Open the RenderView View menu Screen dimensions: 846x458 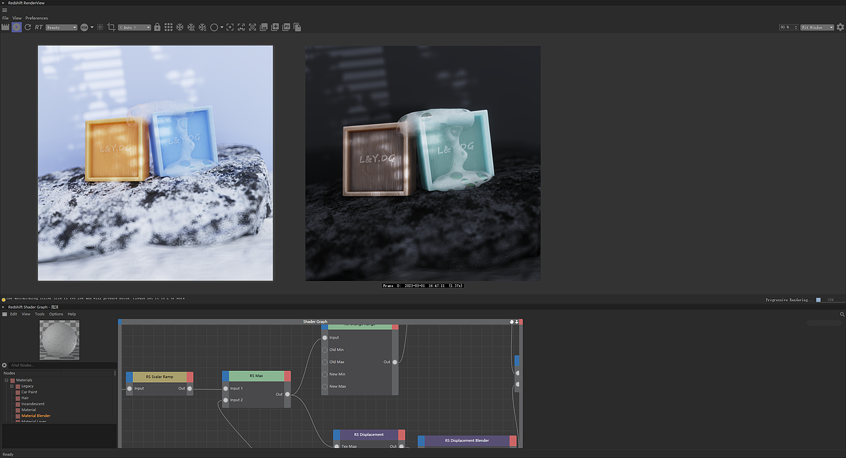pos(17,18)
